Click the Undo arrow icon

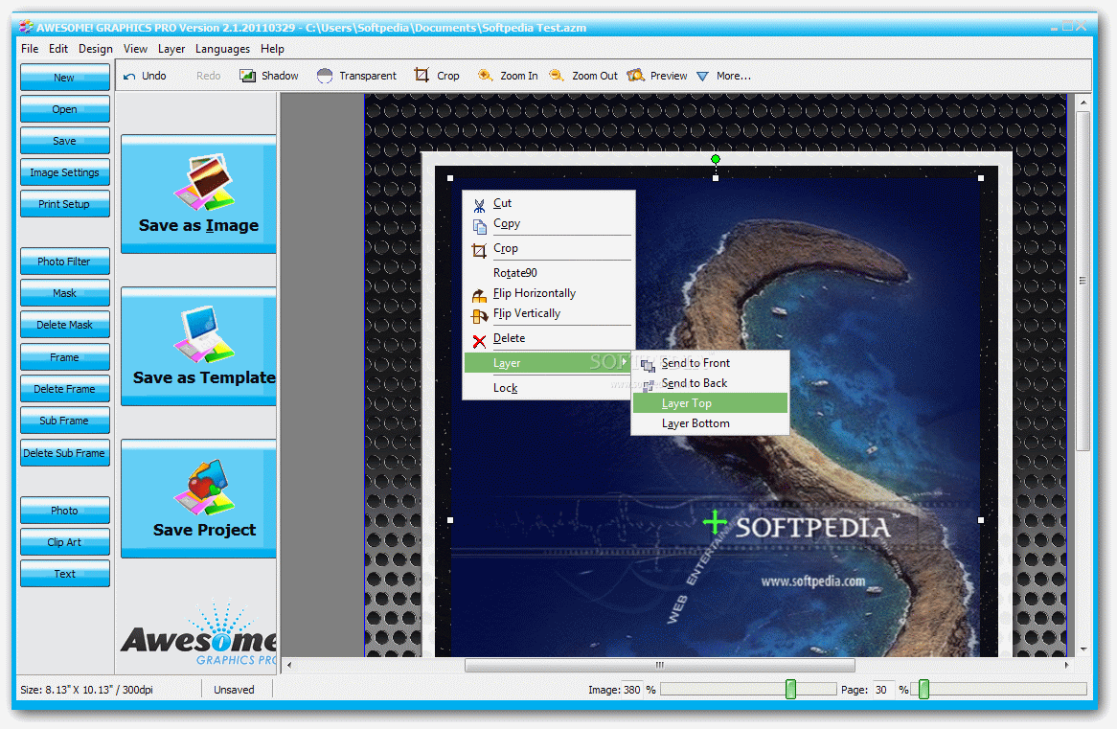pyautogui.click(x=129, y=77)
